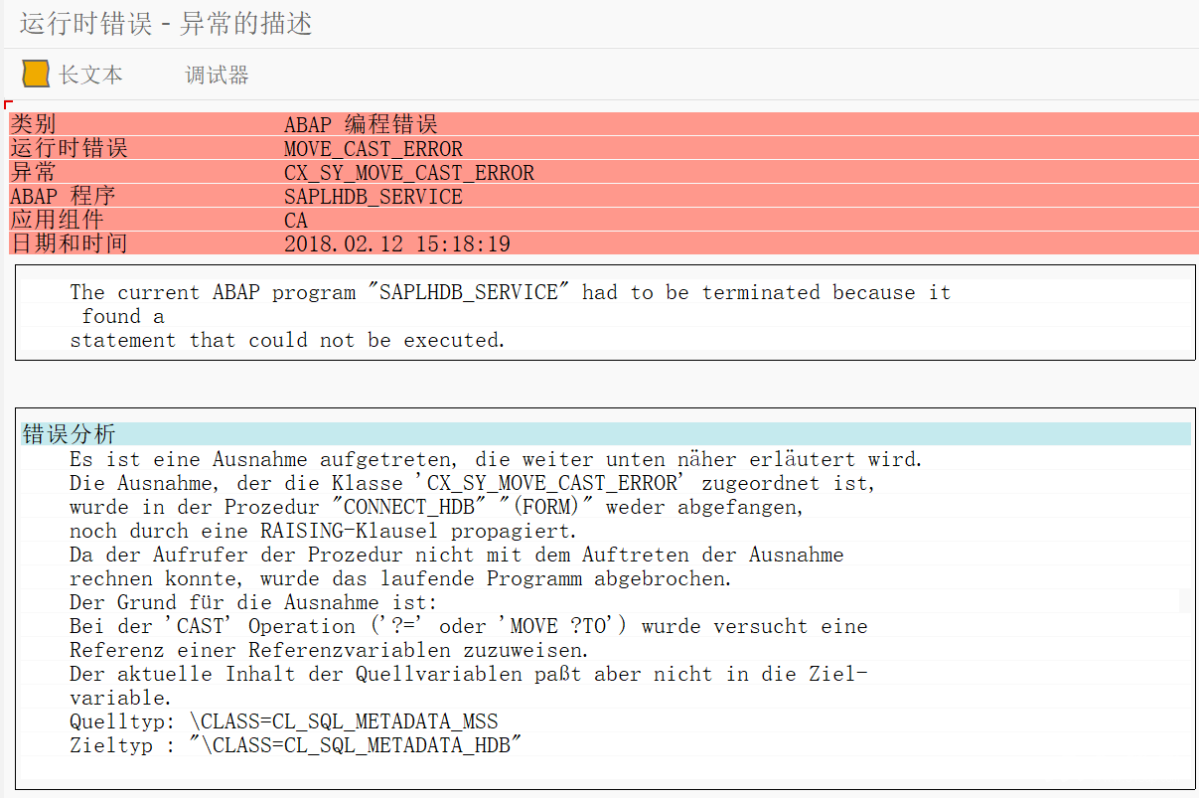Select the 应用组件 row value CA
Image resolution: width=1199 pixels, height=798 pixels.
(x=296, y=221)
